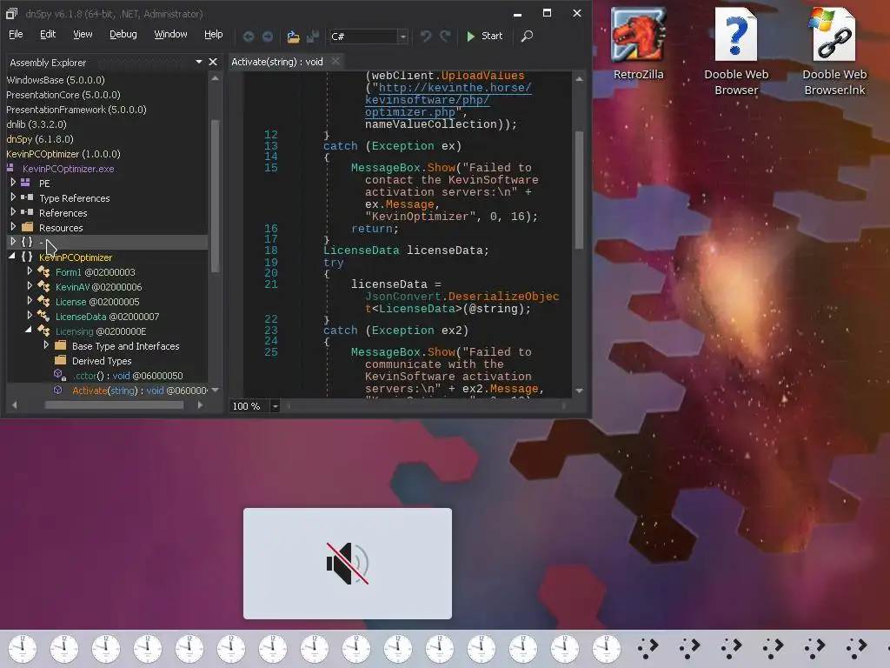Open the View menu
This screenshot has width=890, height=668.
(x=83, y=34)
